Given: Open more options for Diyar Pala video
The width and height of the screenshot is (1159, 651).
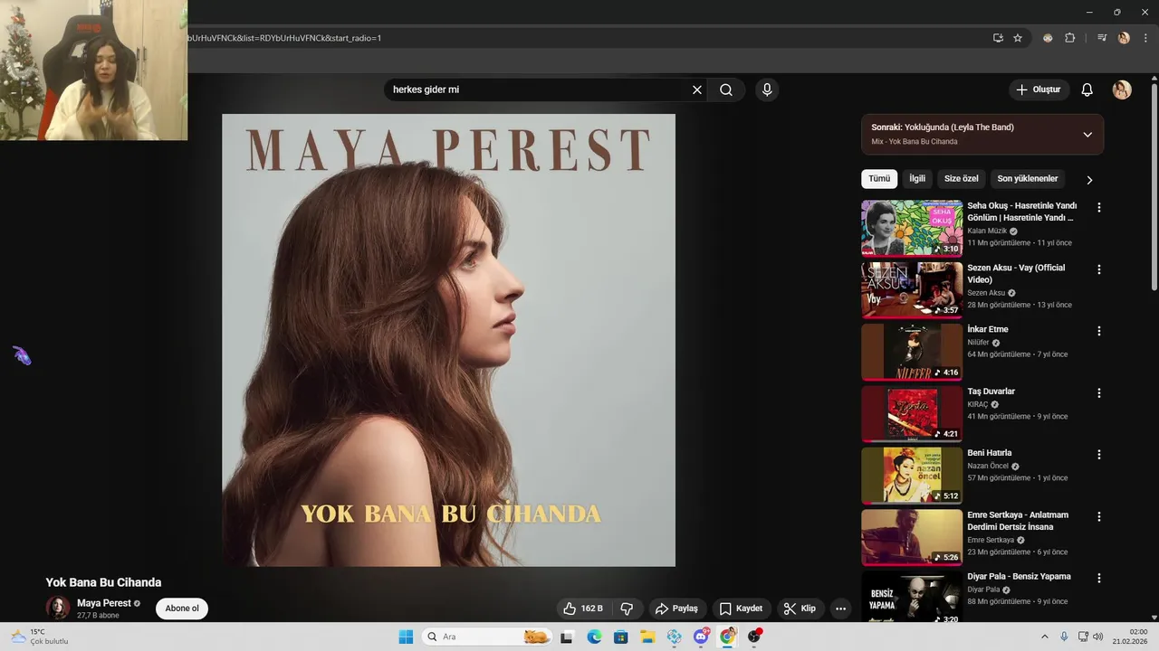Looking at the screenshot, I should [x=1099, y=578].
